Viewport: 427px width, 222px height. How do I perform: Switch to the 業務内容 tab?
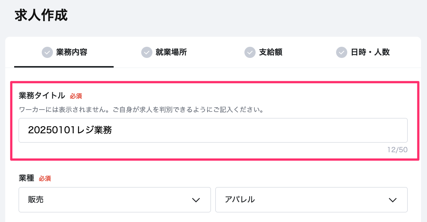coord(72,52)
